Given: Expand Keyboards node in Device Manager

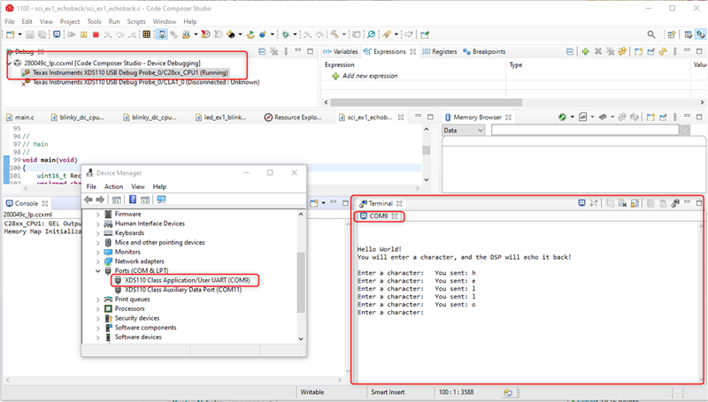Looking at the screenshot, I should click(98, 233).
